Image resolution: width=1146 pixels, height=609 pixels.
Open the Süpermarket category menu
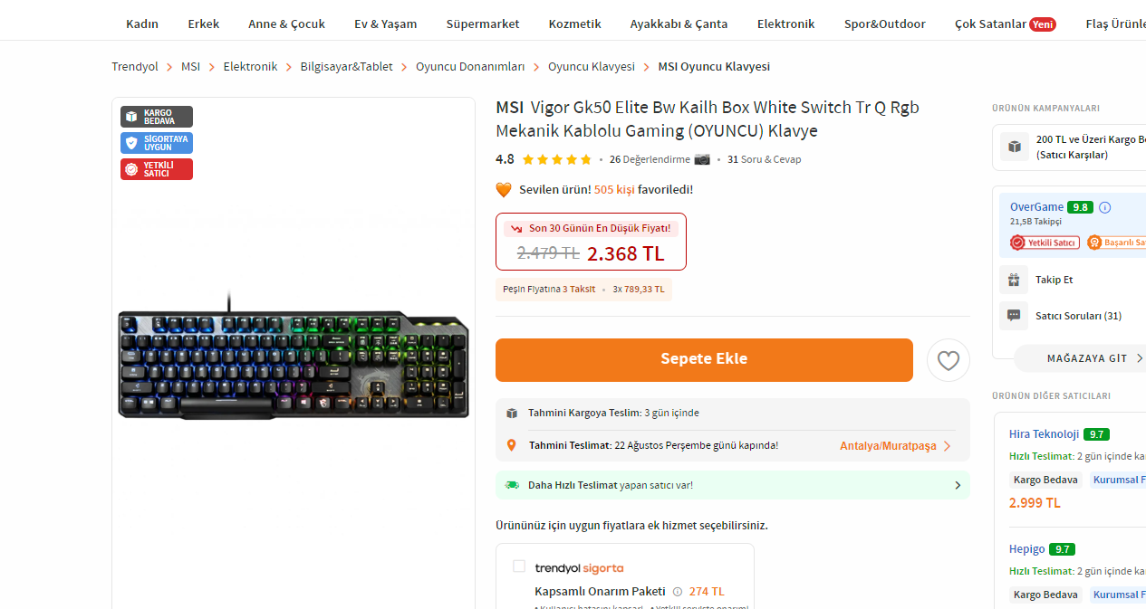click(x=483, y=24)
